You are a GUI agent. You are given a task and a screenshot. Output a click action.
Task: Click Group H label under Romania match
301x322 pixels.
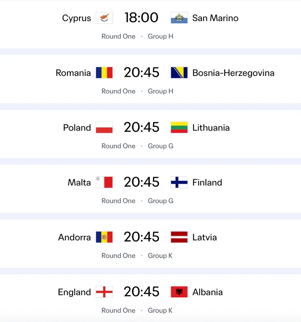tap(161, 91)
